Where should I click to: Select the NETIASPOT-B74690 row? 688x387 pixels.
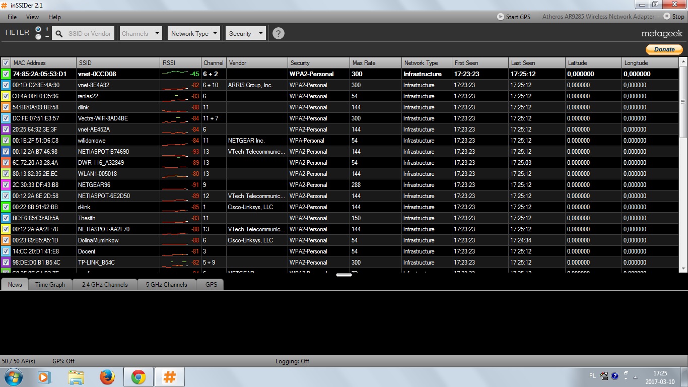pos(340,151)
